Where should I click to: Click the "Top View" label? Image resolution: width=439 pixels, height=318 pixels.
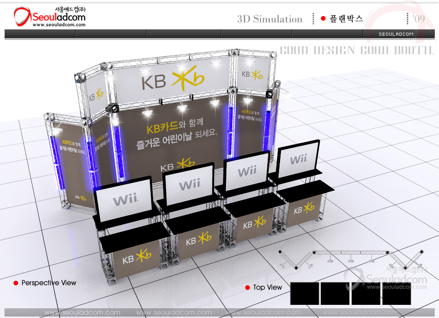[x=267, y=287]
